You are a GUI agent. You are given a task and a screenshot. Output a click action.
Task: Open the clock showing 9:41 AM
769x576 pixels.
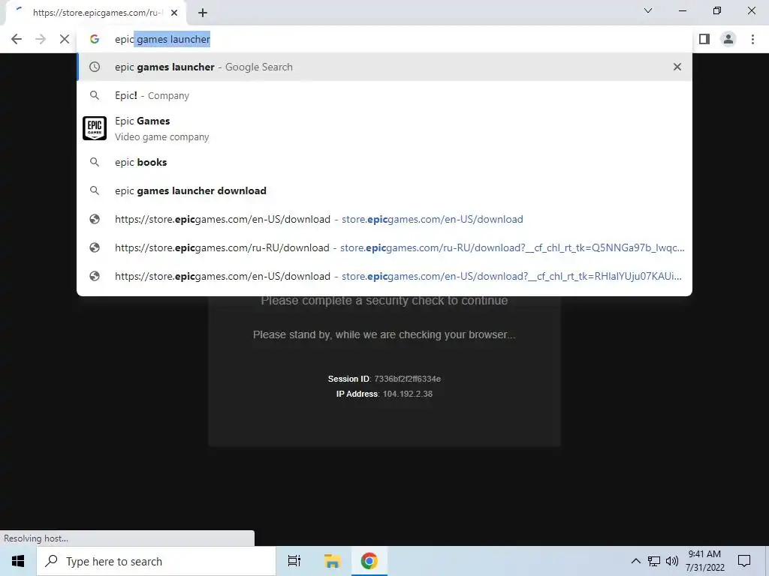[704, 561]
